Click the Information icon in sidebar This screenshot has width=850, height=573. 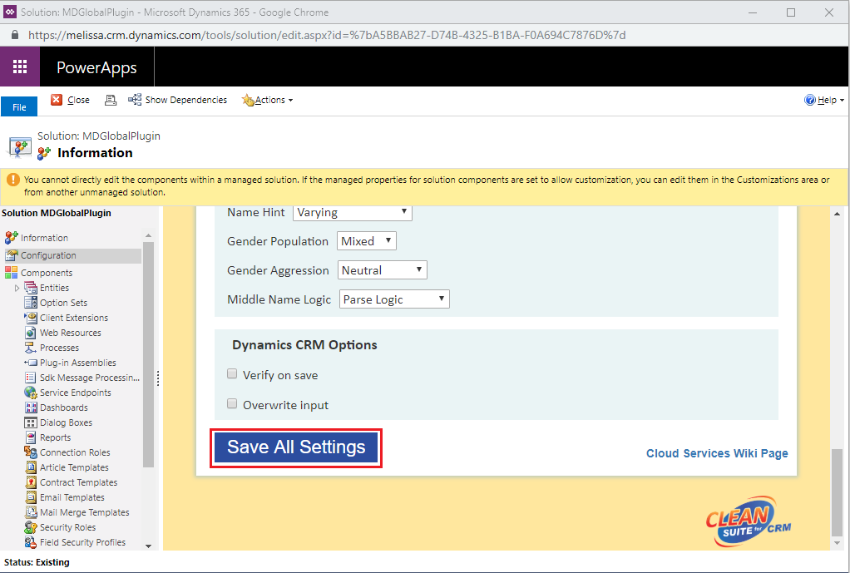click(x=12, y=238)
